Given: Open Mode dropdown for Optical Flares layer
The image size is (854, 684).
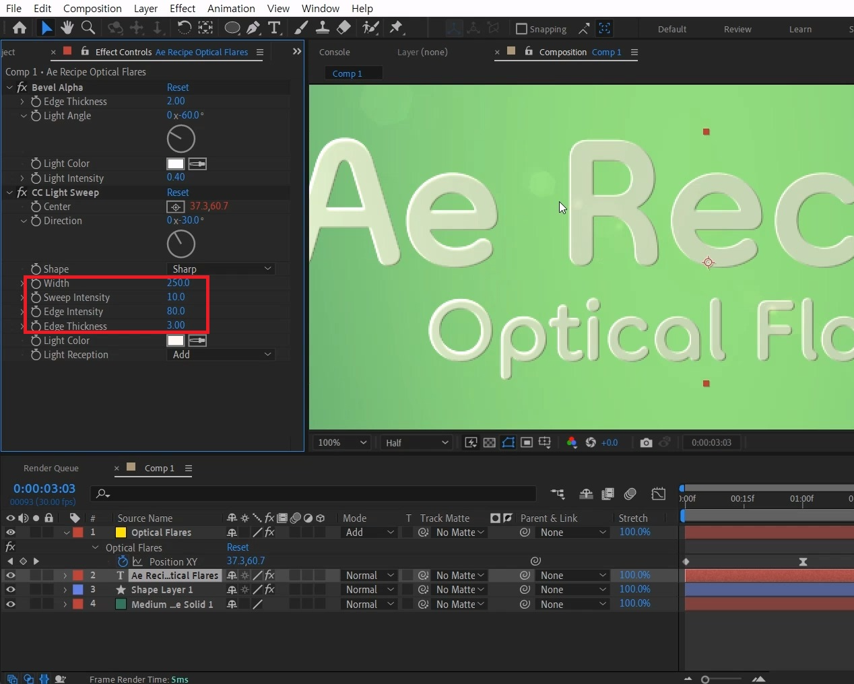Looking at the screenshot, I should click(x=369, y=533).
